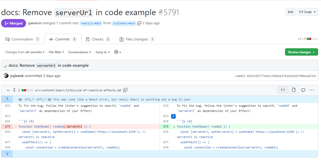
Task: Open the file options ellipsis menu
Action: pos(312,90)
